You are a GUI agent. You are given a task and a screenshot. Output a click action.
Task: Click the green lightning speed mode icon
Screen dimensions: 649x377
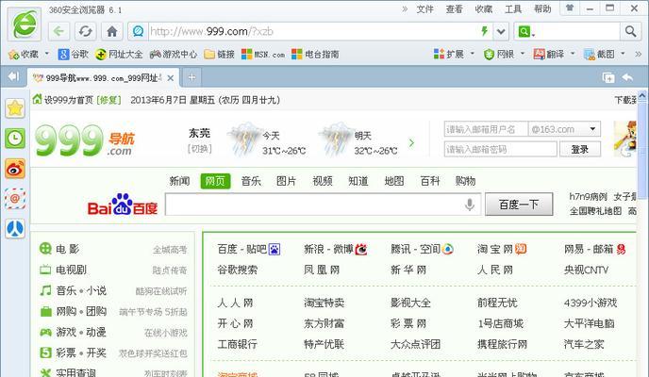(484, 31)
